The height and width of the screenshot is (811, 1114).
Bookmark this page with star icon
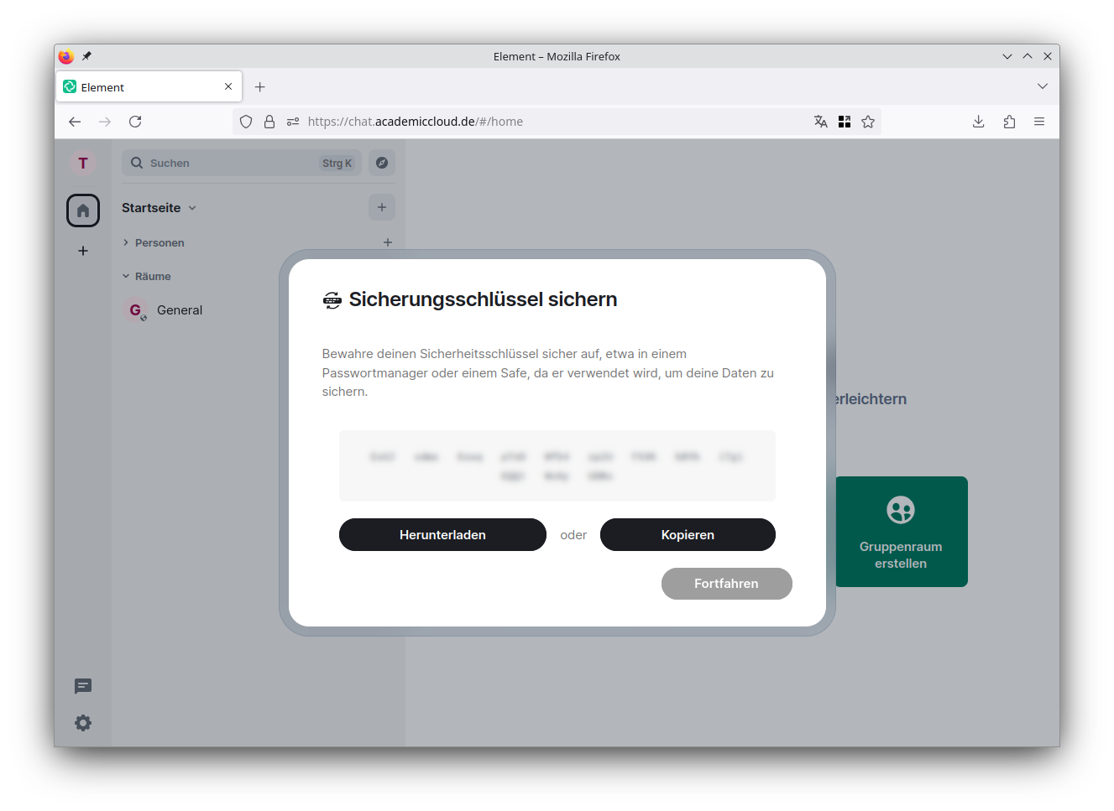tap(868, 122)
